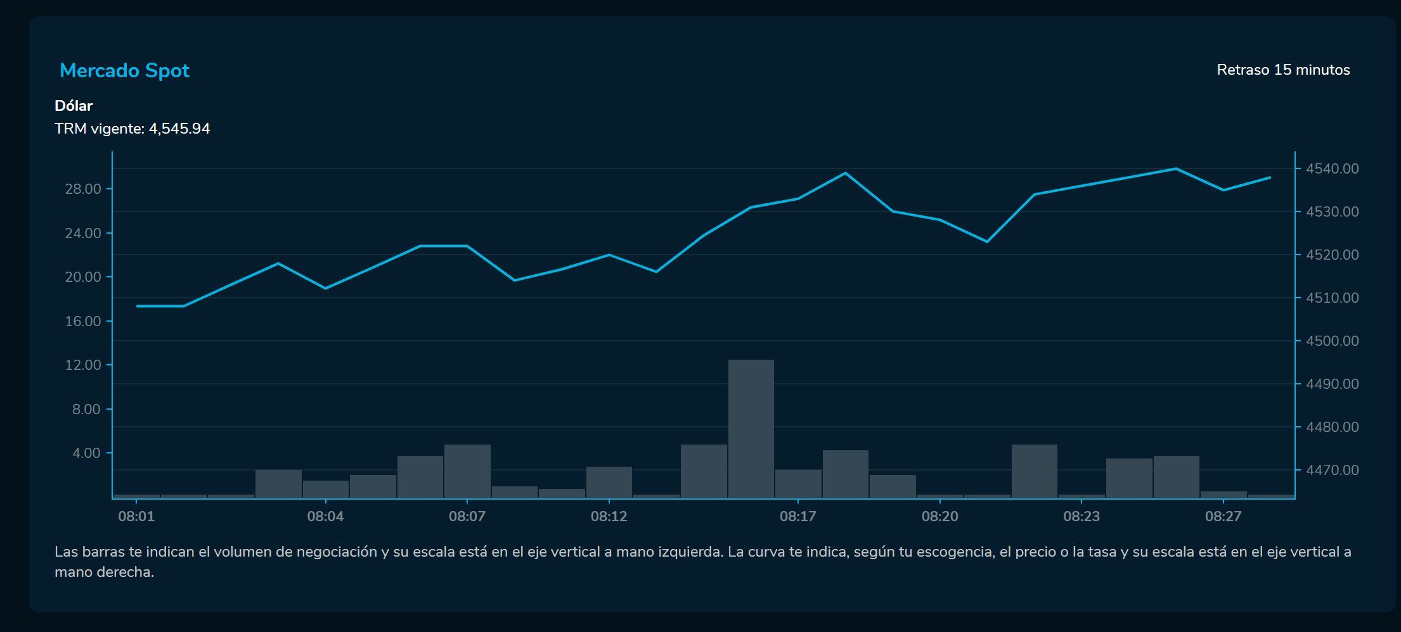This screenshot has height=632, width=1401.
Task: Click the tallest volume bar in chart
Action: click(751, 428)
